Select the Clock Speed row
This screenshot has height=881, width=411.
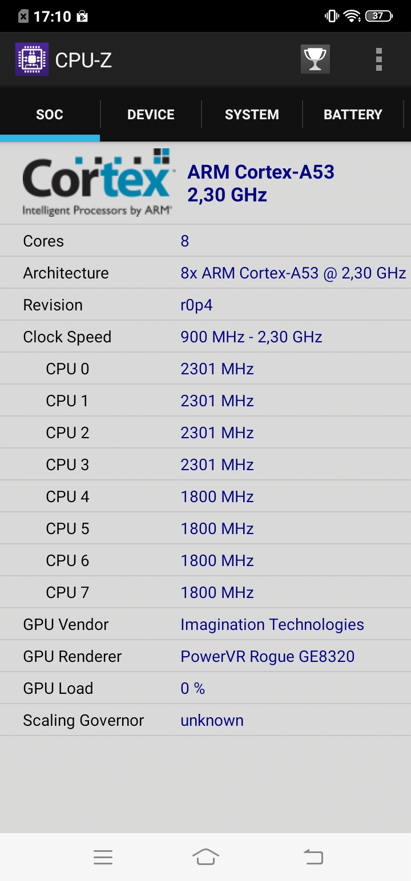point(205,337)
